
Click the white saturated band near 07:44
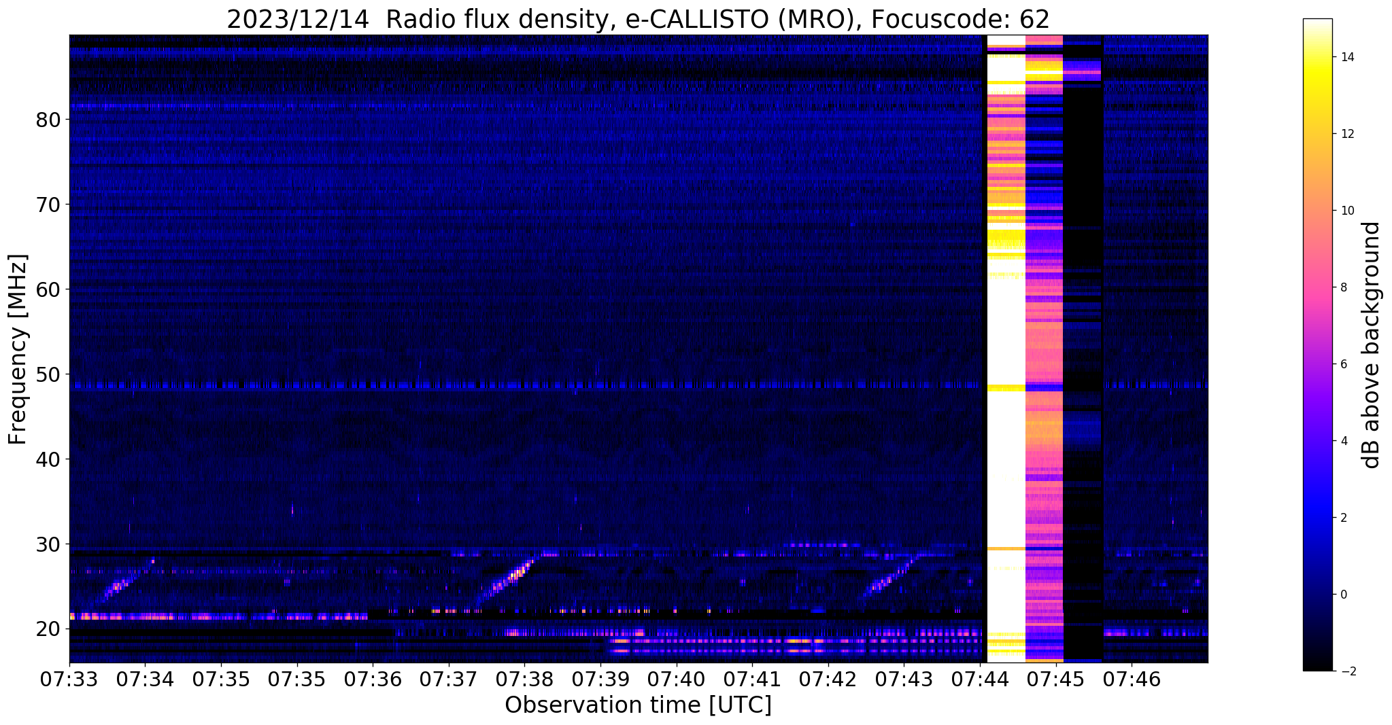(1006, 349)
